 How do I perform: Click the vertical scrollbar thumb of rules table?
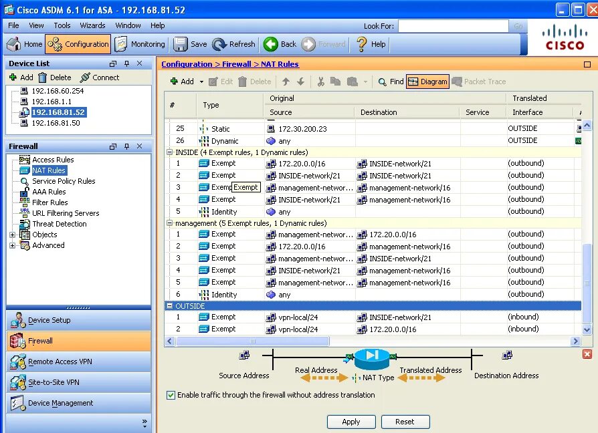pos(587,284)
